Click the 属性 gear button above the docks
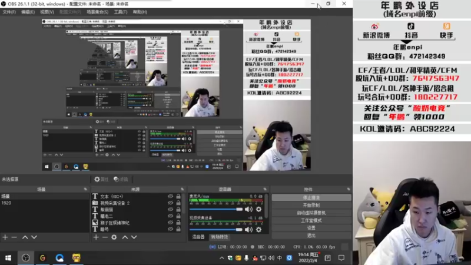This screenshot has height=265, width=471. click(x=101, y=180)
